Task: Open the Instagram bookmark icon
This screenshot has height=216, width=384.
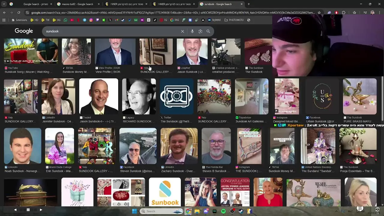Action: [x=91, y=20]
